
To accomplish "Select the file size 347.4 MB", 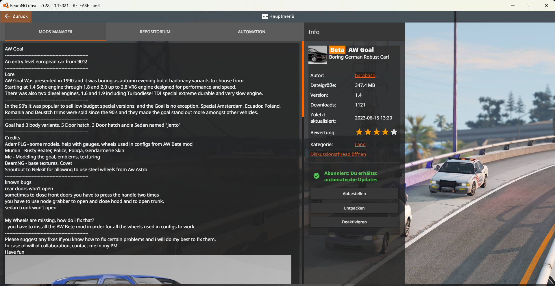I will point(365,85).
